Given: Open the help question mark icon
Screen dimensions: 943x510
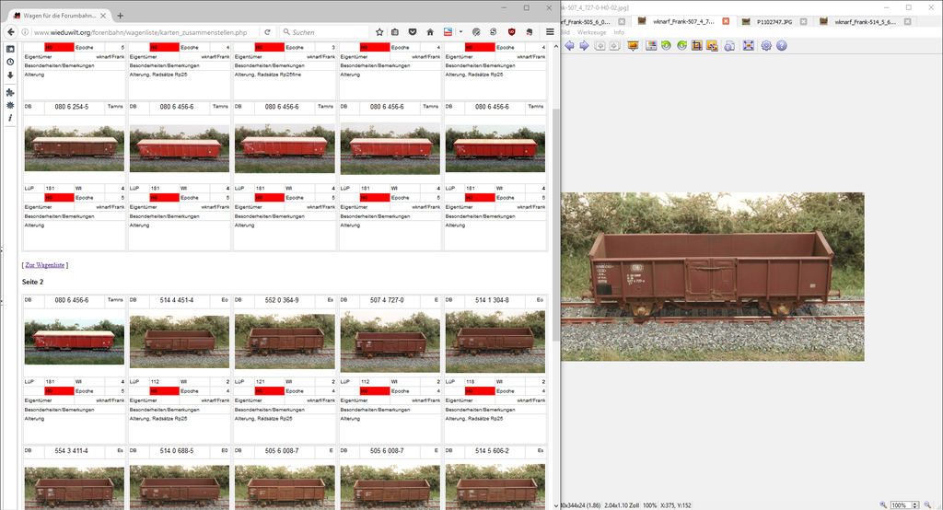Looking at the screenshot, I should (781, 45).
